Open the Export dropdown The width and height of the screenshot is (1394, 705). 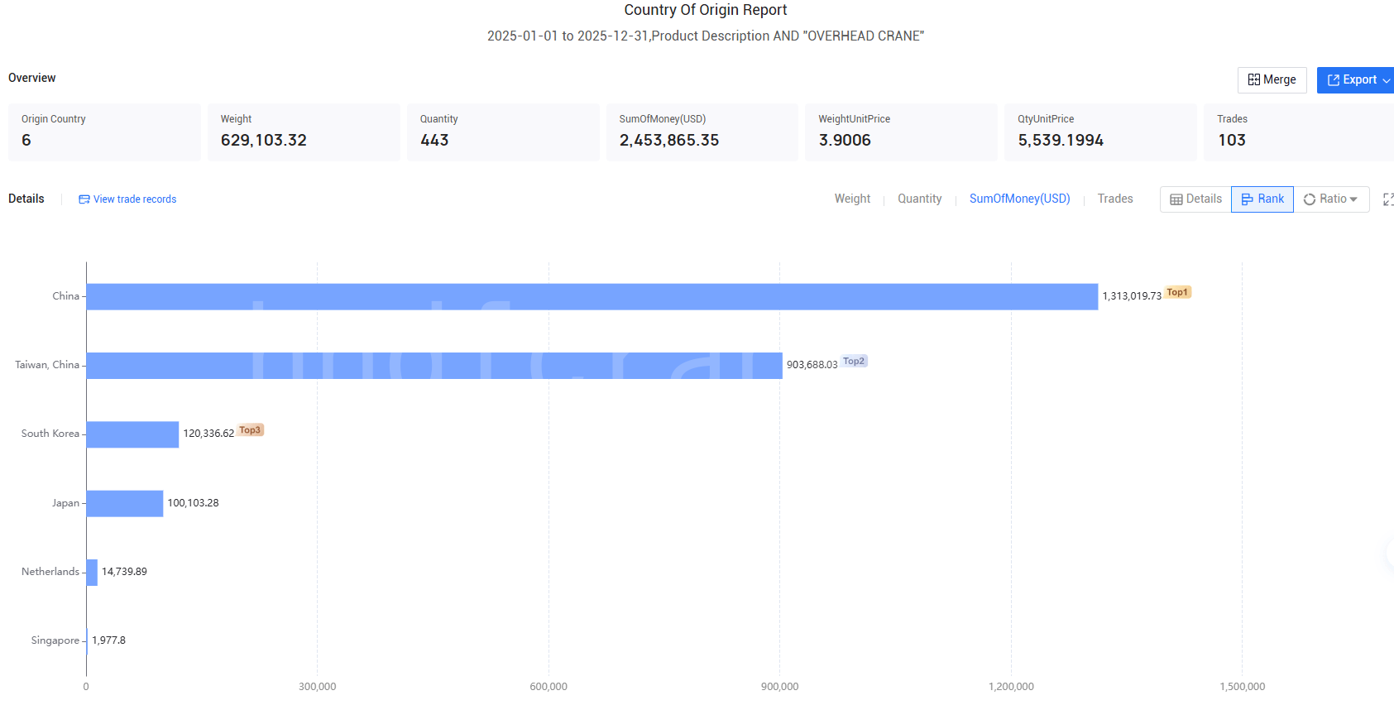click(x=1357, y=80)
